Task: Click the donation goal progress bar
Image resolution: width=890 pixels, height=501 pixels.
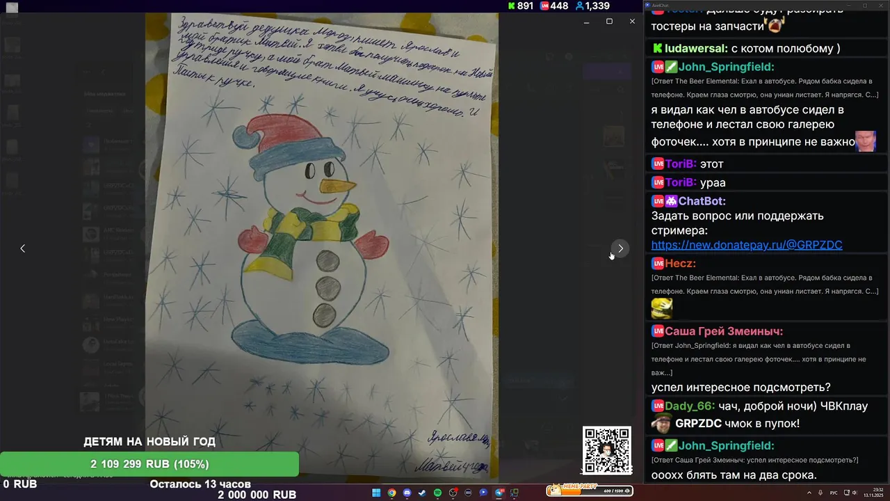Action: (x=149, y=464)
